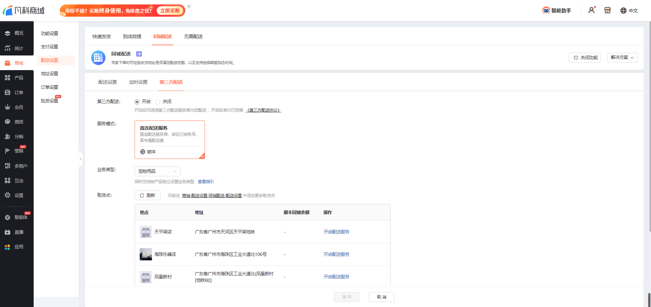The image size is (651, 307).
Task: Open the 微信 WeChat sidebar icon
Action: pos(7,122)
